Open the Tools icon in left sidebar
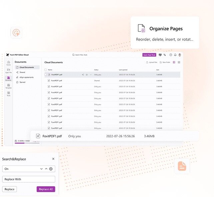This screenshot has width=214, height=197. 8,94
